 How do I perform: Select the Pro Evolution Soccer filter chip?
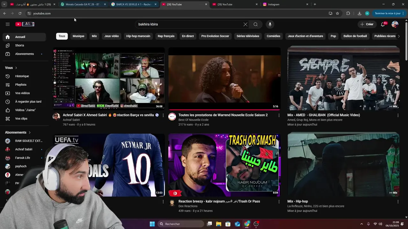(x=215, y=36)
